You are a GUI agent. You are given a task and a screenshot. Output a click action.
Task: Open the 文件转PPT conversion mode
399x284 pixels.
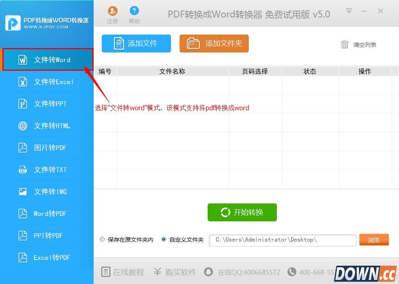[47, 104]
